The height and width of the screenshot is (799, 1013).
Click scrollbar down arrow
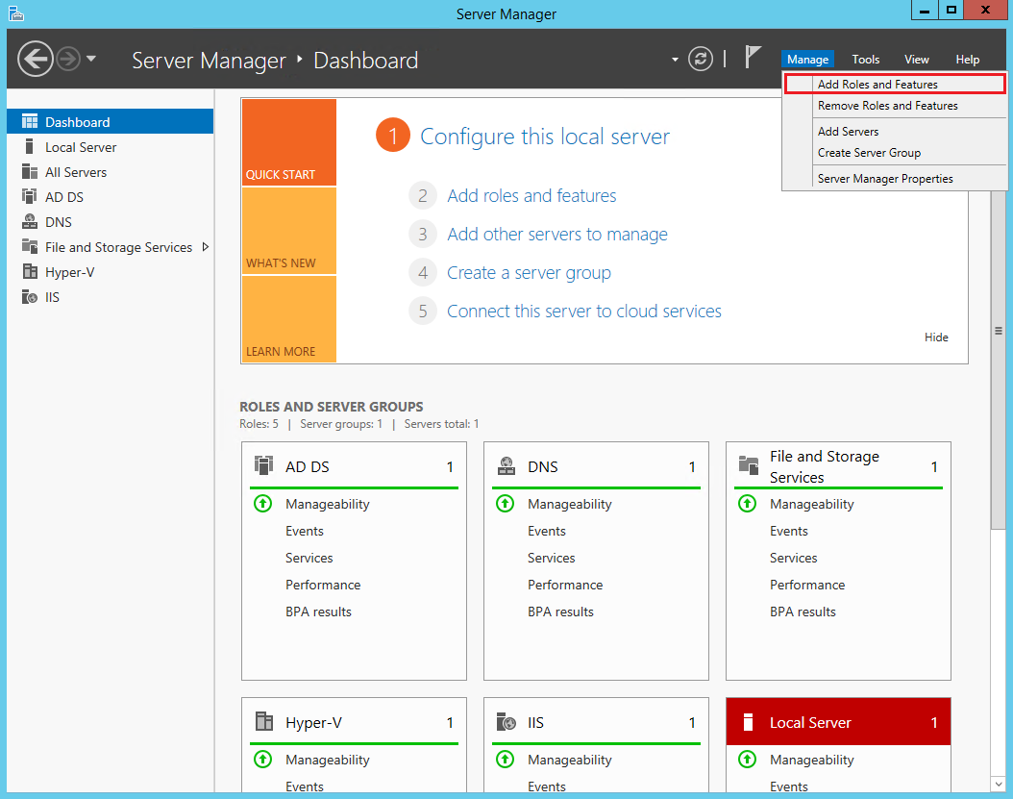999,785
